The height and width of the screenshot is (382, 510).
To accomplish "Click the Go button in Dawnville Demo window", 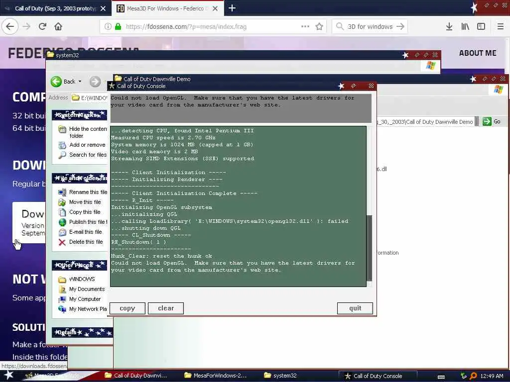I will [x=492, y=121].
